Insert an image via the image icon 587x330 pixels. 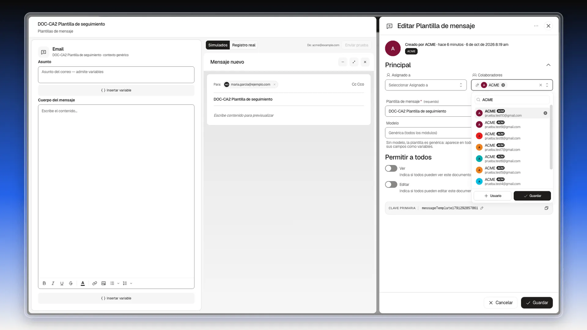pyautogui.click(x=104, y=283)
